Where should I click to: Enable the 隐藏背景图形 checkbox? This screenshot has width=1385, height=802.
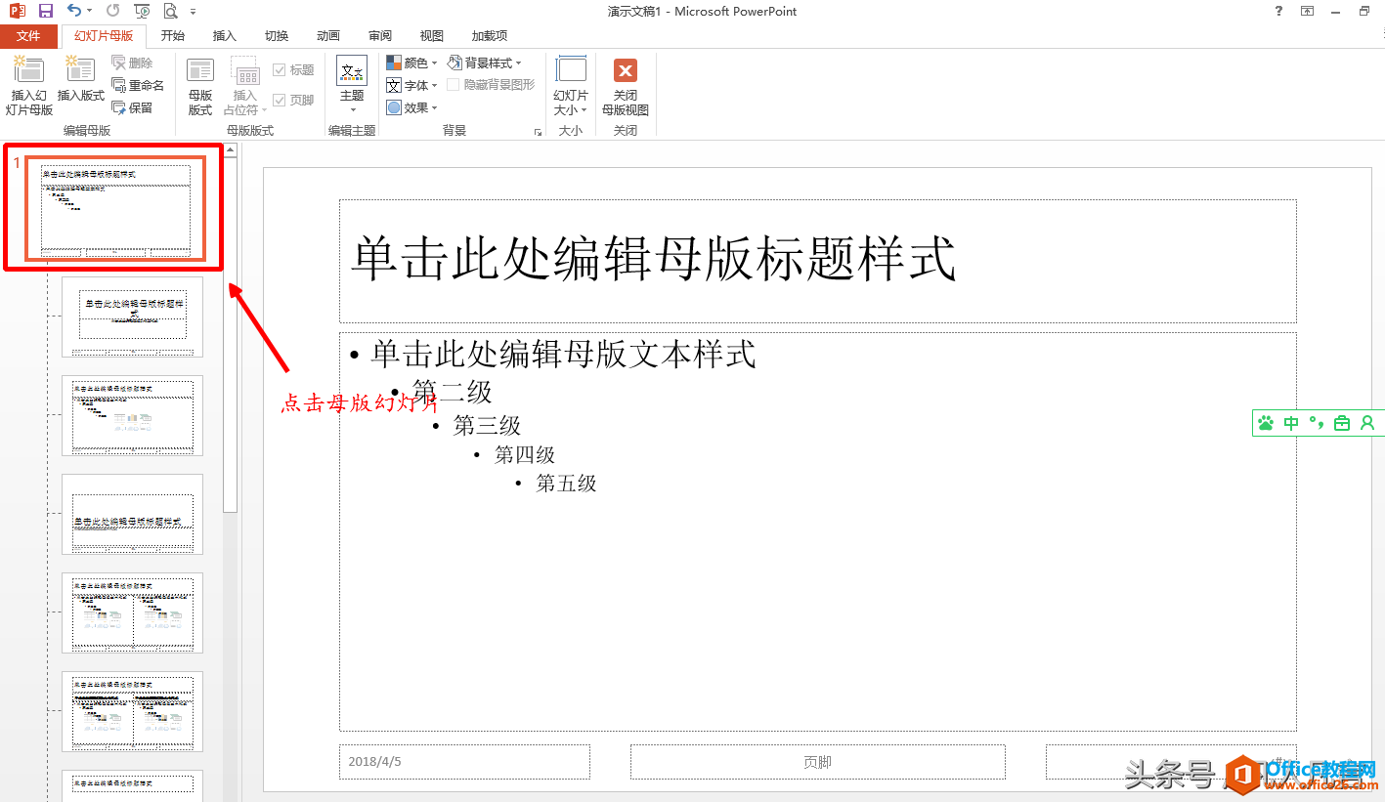(453, 83)
